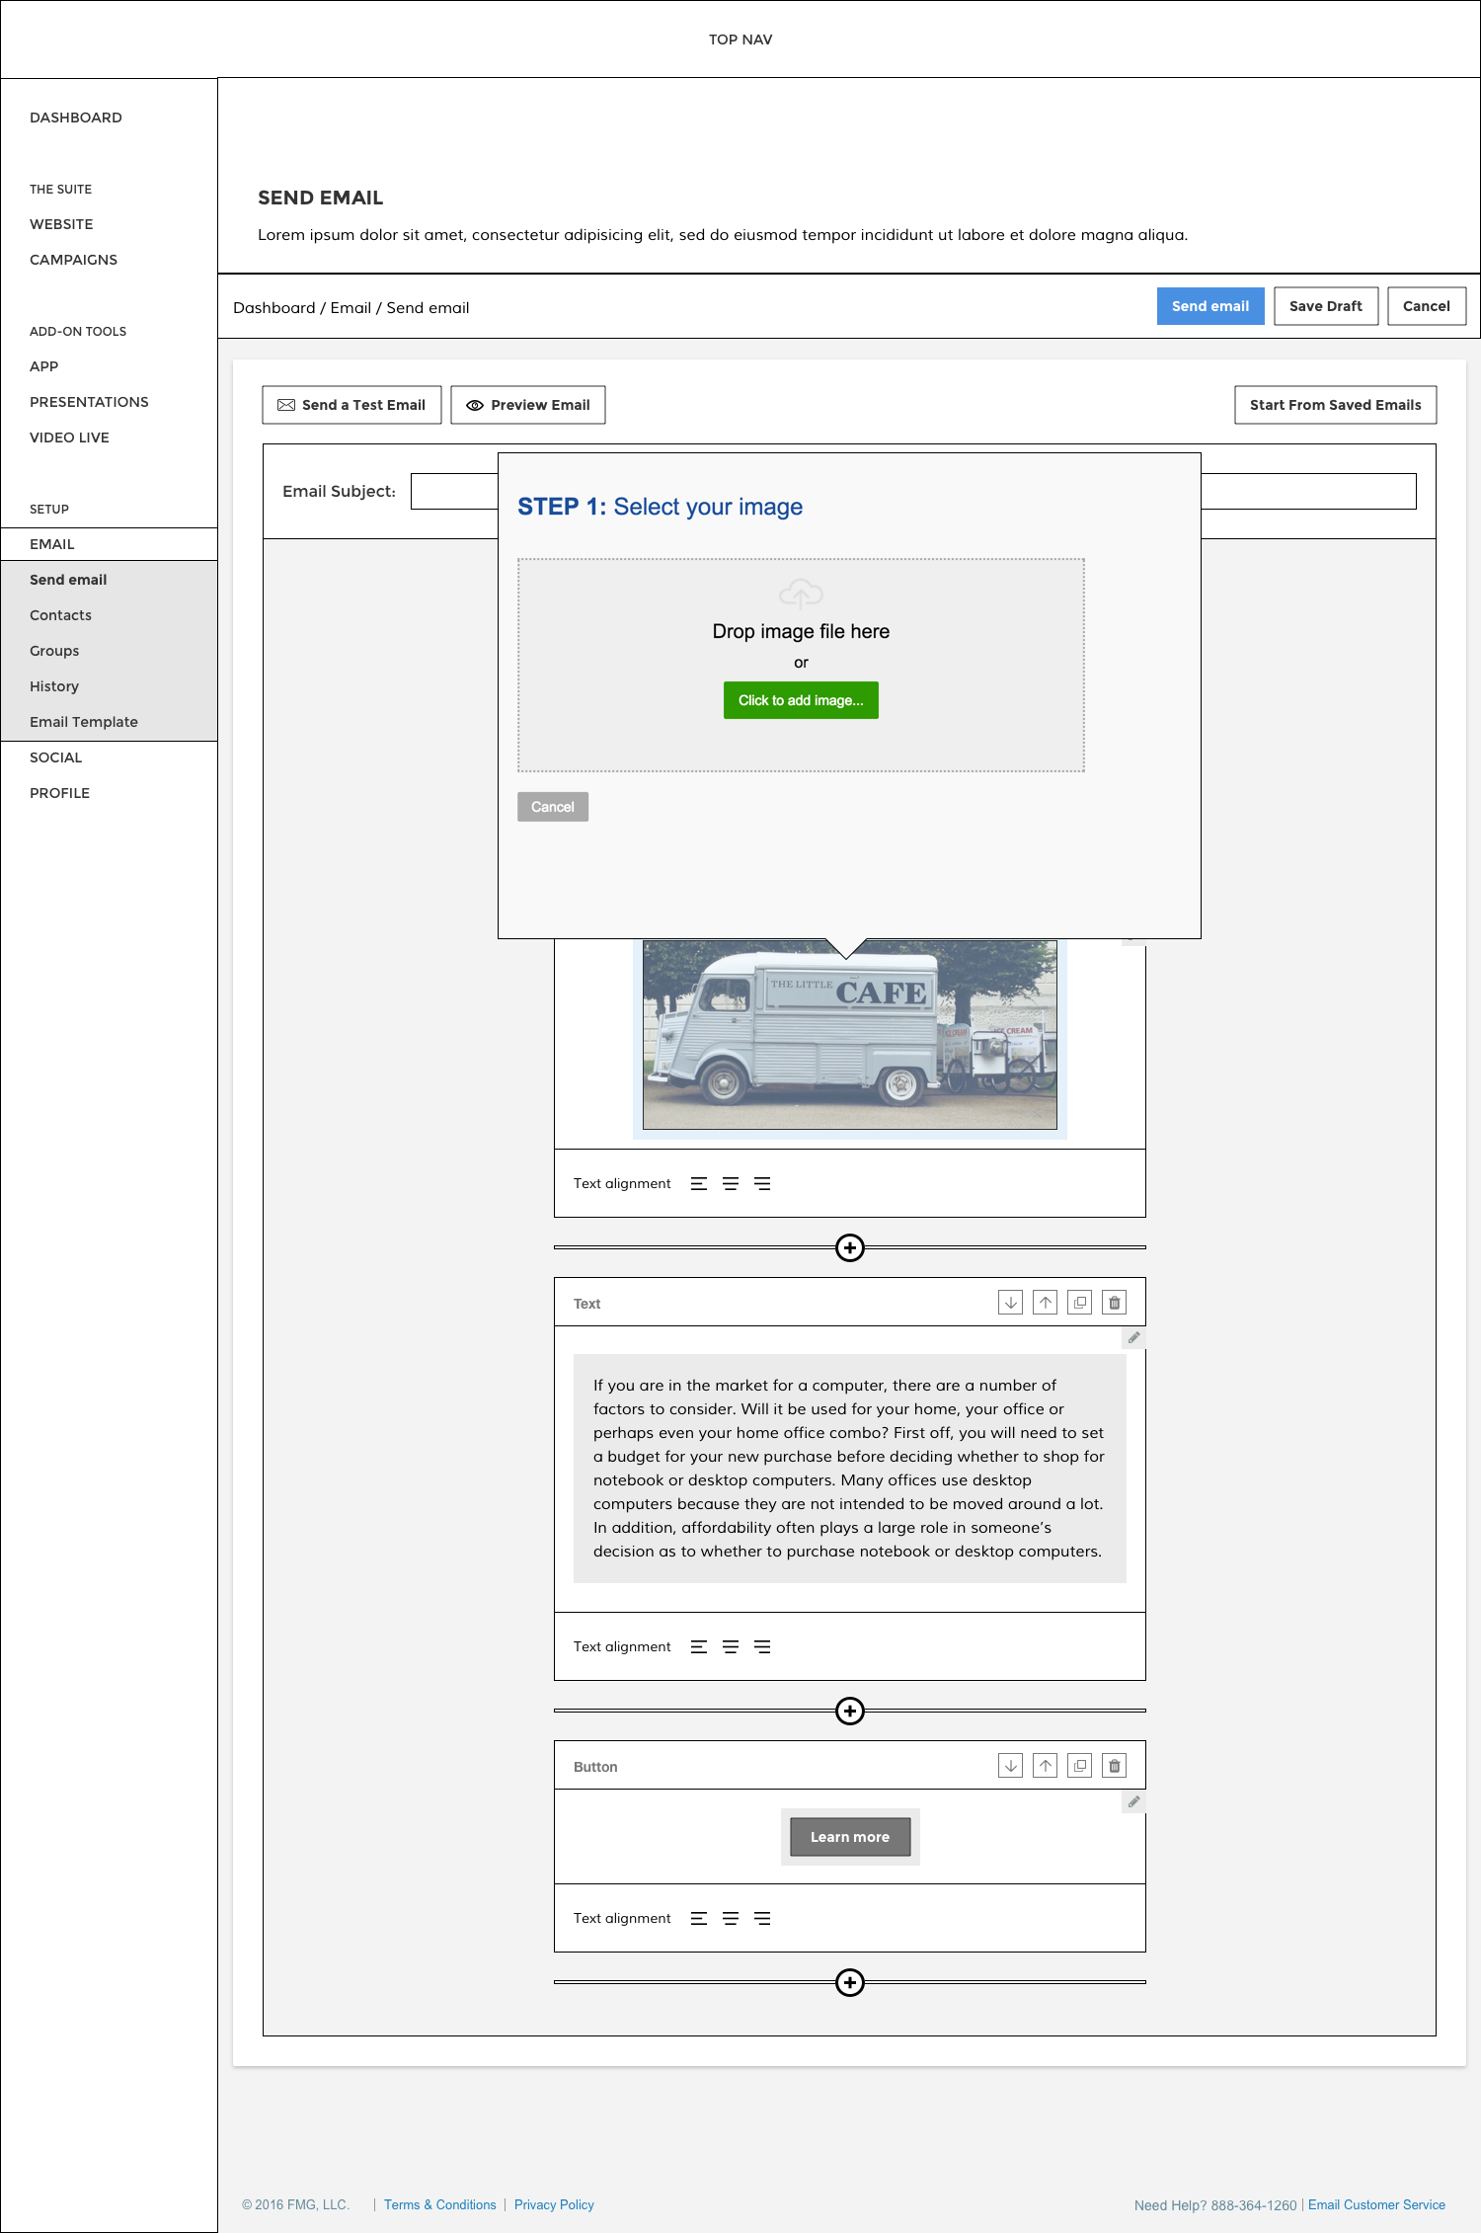Right-align the Button block content
The width and height of the screenshot is (1481, 2233).
[x=762, y=1918]
